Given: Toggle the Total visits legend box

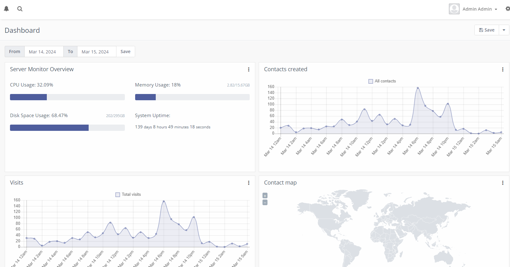Looking at the screenshot, I should tap(118, 195).
